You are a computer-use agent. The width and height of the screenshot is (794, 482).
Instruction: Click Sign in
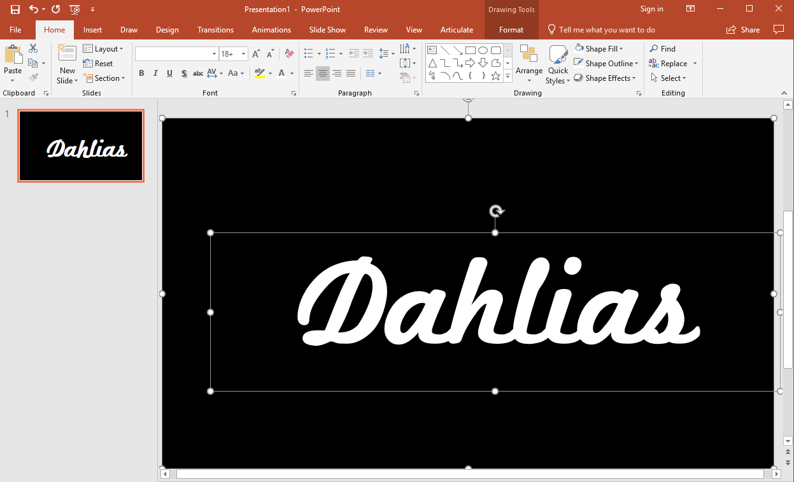[x=651, y=9]
